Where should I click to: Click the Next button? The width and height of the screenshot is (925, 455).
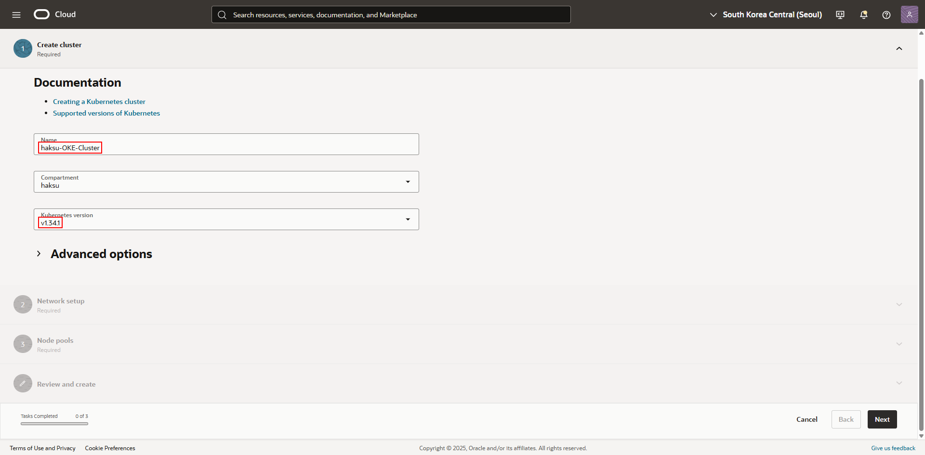pyautogui.click(x=882, y=419)
